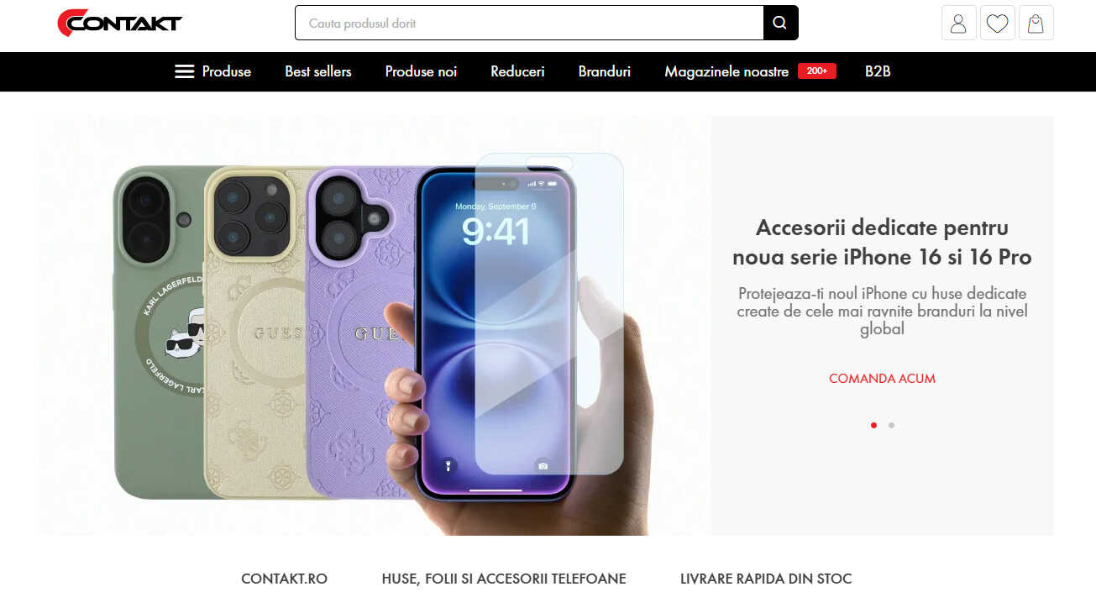Open Magazinele noastre page
This screenshot has height=613, width=1096.
coord(726,71)
